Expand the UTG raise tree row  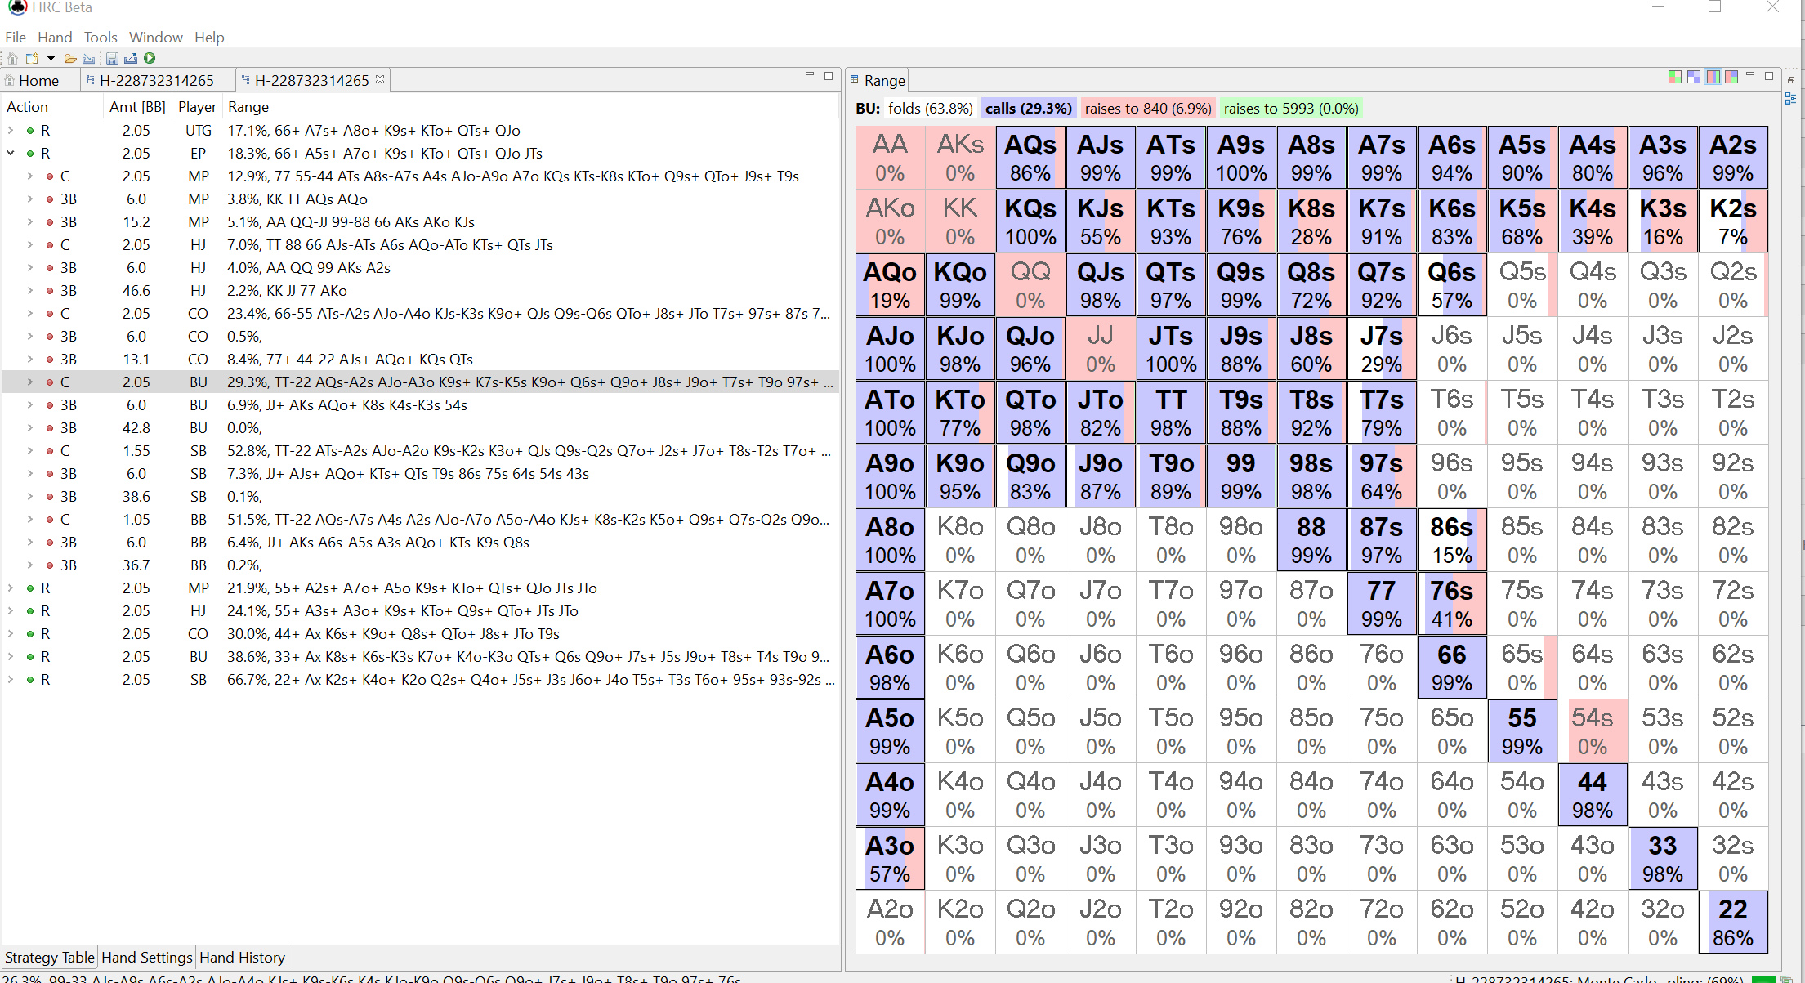[x=11, y=130]
